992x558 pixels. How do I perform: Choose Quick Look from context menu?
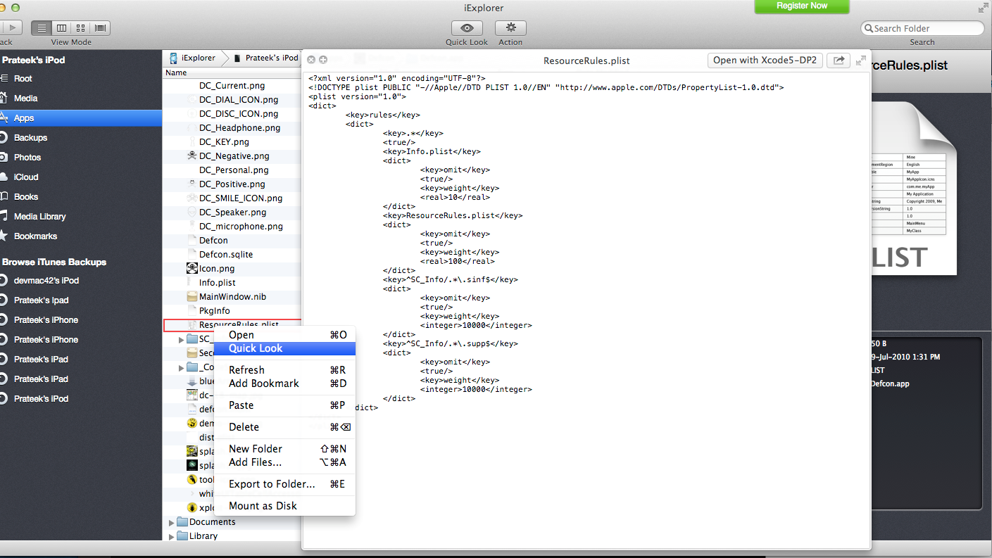click(x=256, y=348)
